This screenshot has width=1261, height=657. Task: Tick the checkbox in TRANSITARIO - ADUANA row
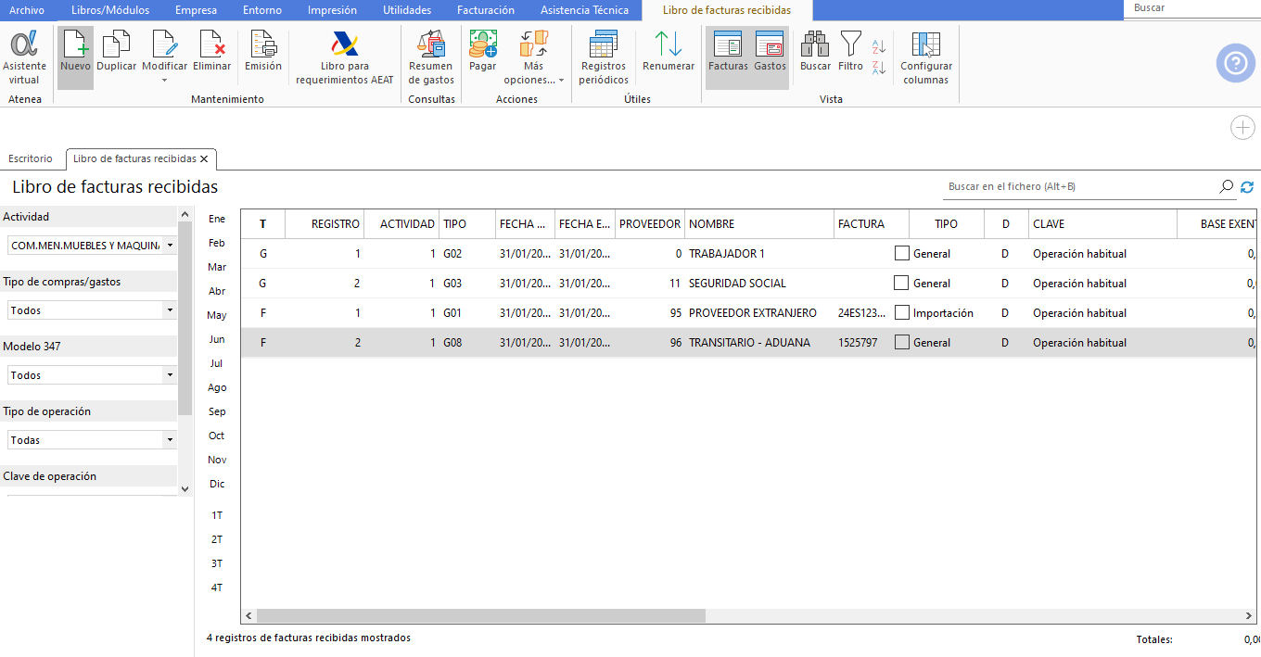[901, 342]
